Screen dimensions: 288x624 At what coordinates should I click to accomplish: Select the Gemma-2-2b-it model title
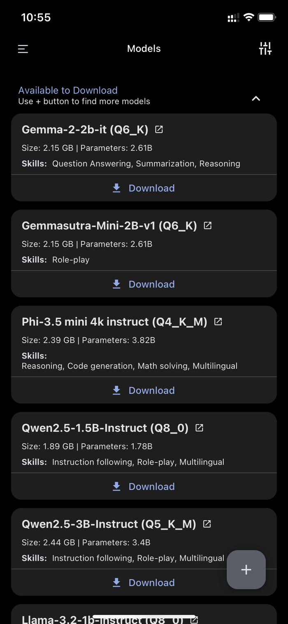85,129
